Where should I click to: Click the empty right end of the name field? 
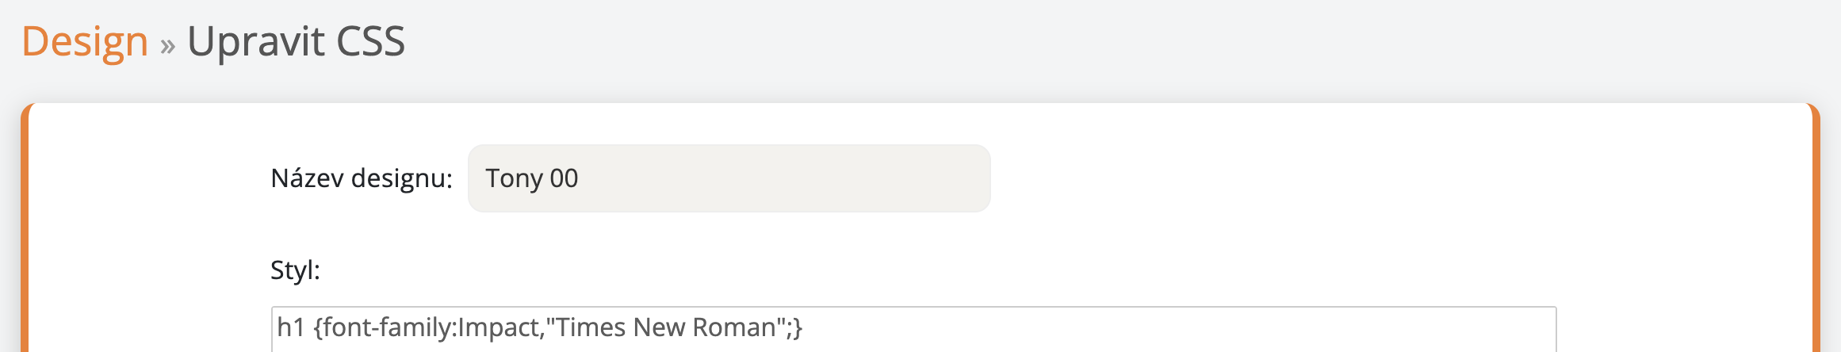[912, 178]
